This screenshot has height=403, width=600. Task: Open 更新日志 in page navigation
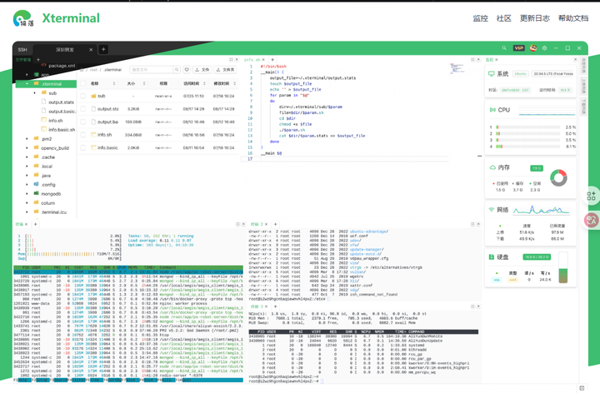[534, 18]
